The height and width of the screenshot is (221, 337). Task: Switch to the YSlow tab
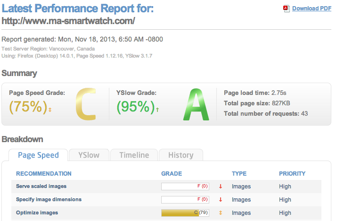89,155
